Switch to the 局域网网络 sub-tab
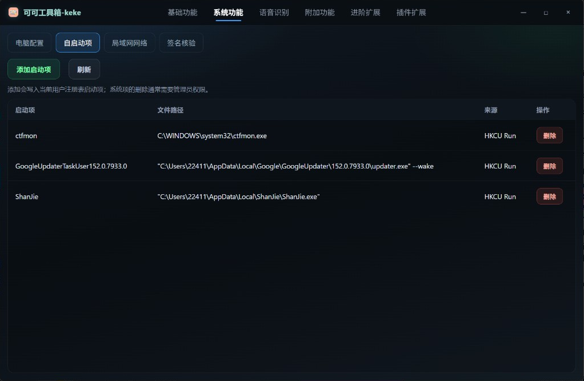 (x=130, y=43)
